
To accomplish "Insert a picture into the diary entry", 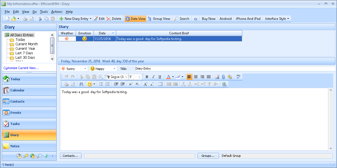I will [x=217, y=77].
